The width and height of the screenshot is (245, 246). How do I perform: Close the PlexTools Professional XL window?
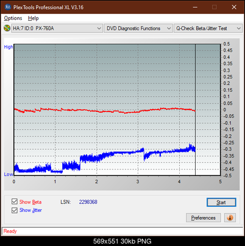tap(234, 7)
